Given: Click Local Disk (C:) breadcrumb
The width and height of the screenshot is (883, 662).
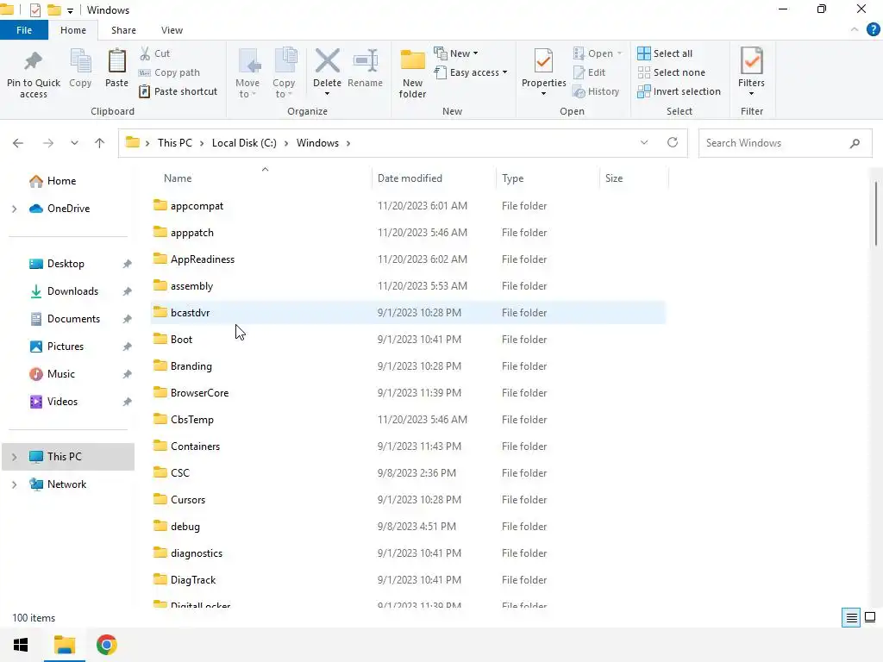Looking at the screenshot, I should (x=244, y=143).
